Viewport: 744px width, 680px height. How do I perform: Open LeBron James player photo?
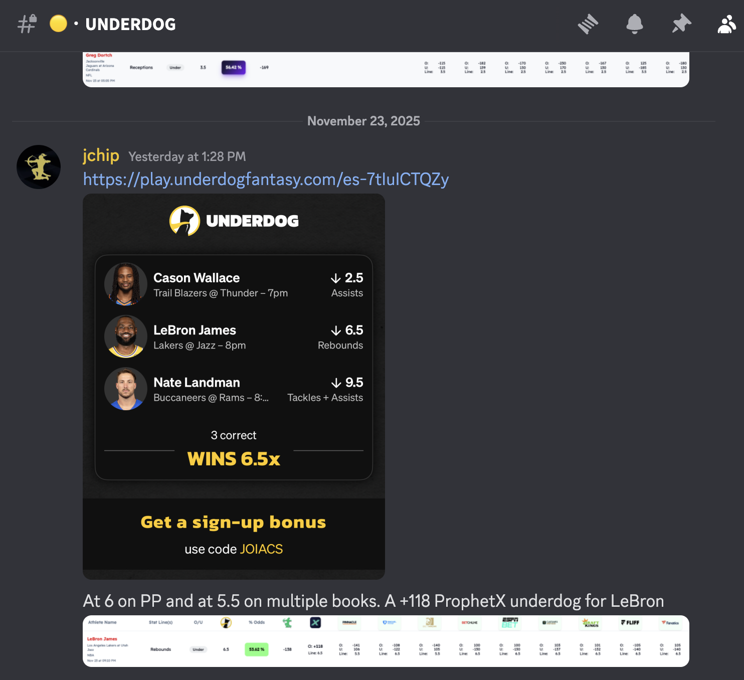point(126,336)
